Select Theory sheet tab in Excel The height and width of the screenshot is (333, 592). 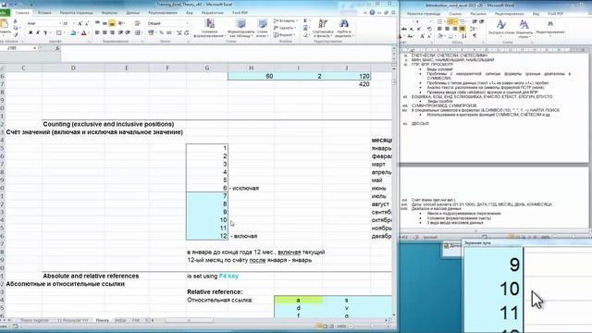[102, 320]
